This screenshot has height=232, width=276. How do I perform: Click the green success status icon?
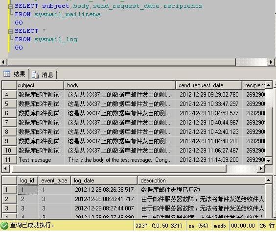tap(4, 226)
